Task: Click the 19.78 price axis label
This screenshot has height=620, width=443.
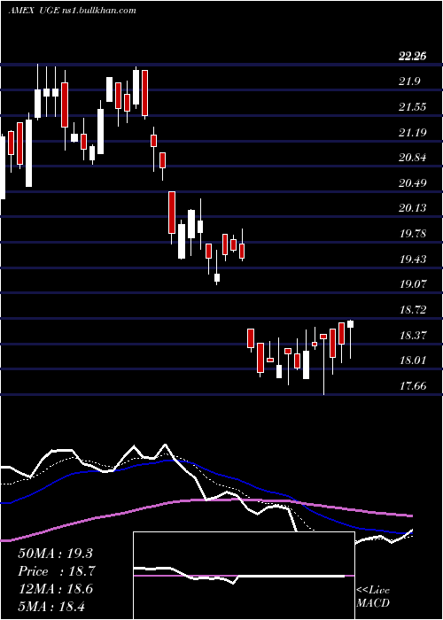Action: [x=413, y=234]
